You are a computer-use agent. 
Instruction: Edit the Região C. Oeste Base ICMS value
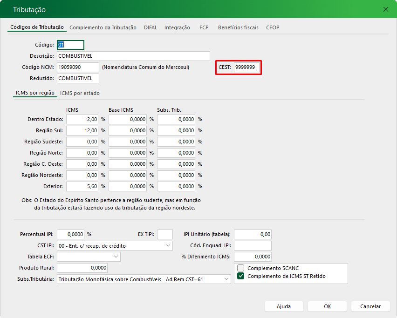(128, 164)
